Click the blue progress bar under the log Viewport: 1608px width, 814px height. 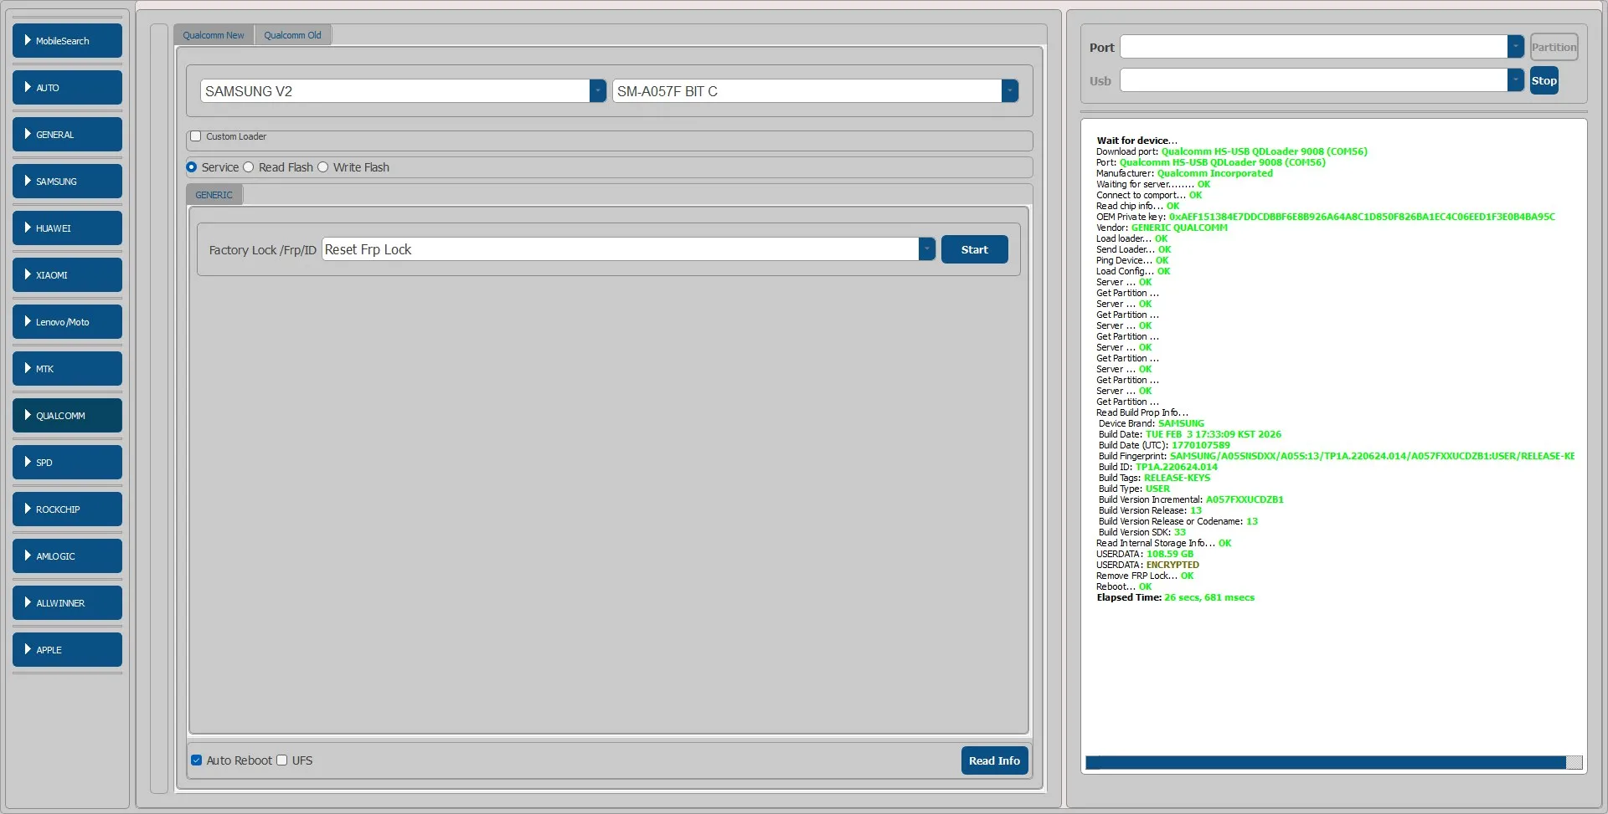[x=1325, y=762]
